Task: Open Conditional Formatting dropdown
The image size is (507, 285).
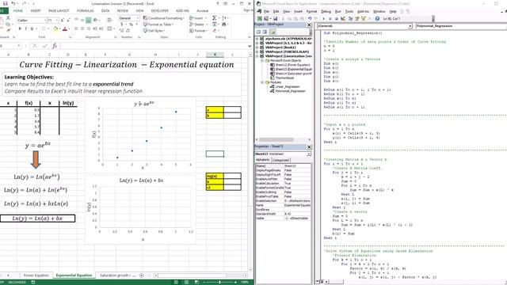Action: (164, 18)
